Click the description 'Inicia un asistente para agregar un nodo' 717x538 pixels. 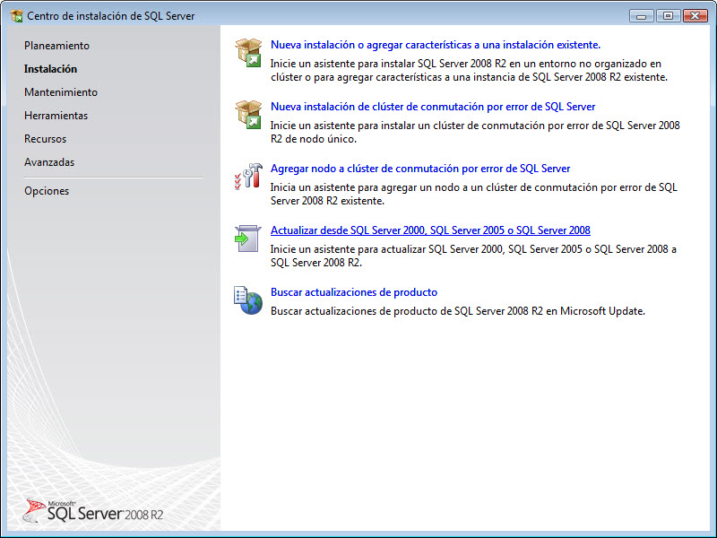point(474,194)
